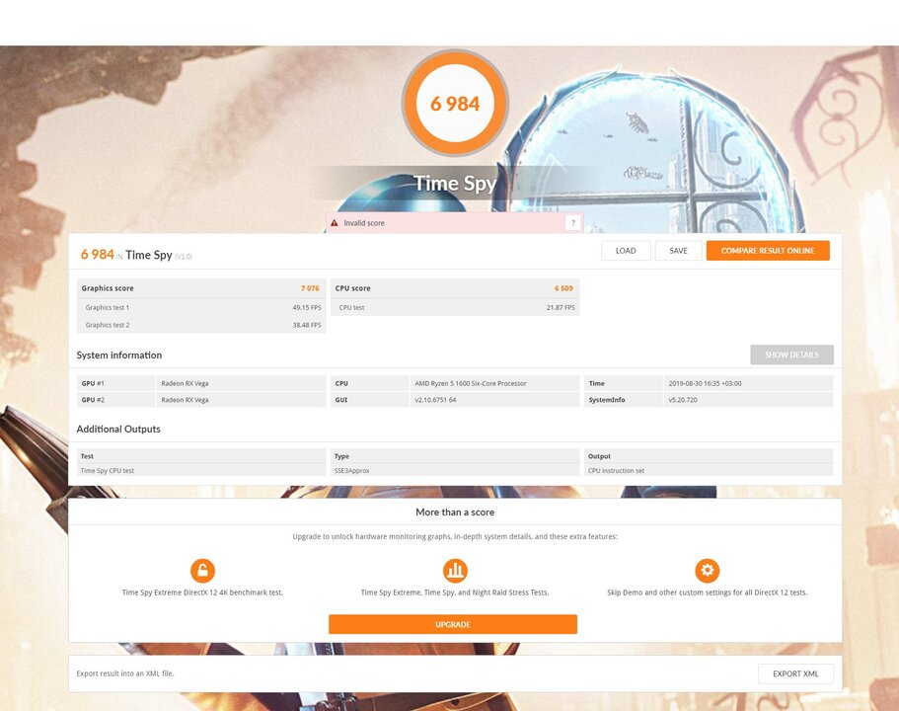The width and height of the screenshot is (899, 711).
Task: Click the CPU score value 6 509
Action: point(563,288)
